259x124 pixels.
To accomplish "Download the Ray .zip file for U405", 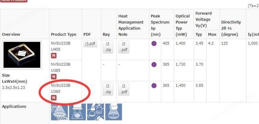I will click(x=108, y=47).
